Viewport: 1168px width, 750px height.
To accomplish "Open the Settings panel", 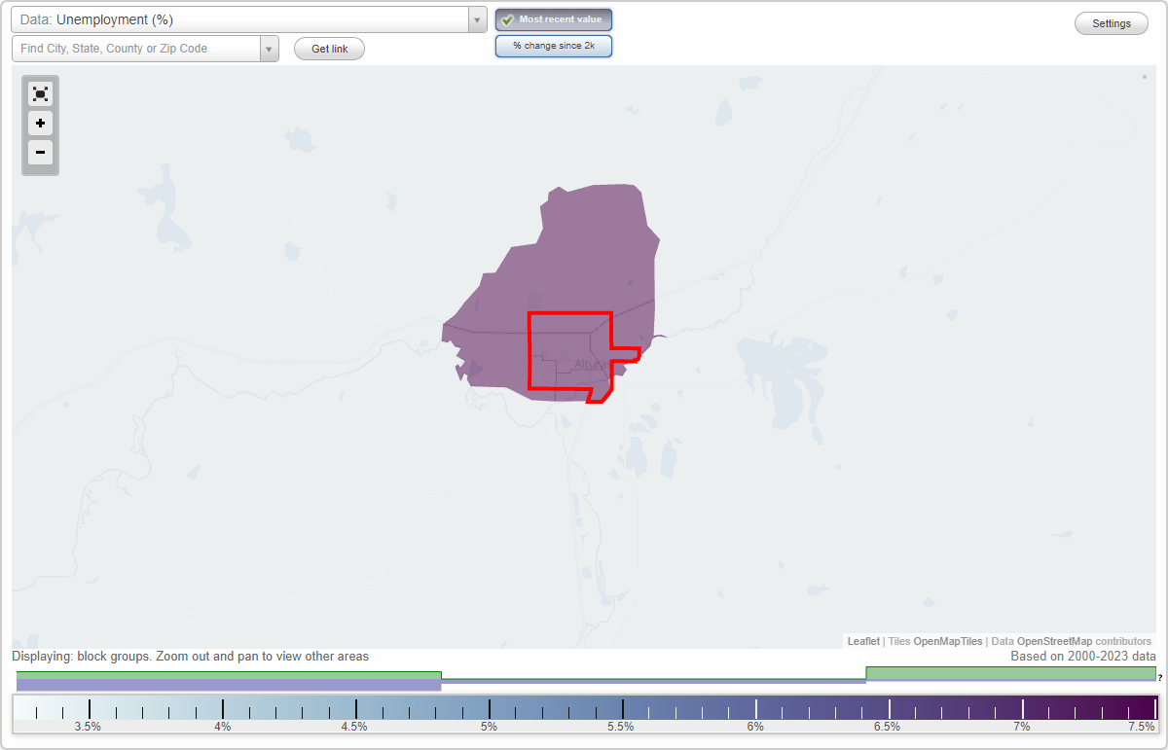I will pos(1111,22).
